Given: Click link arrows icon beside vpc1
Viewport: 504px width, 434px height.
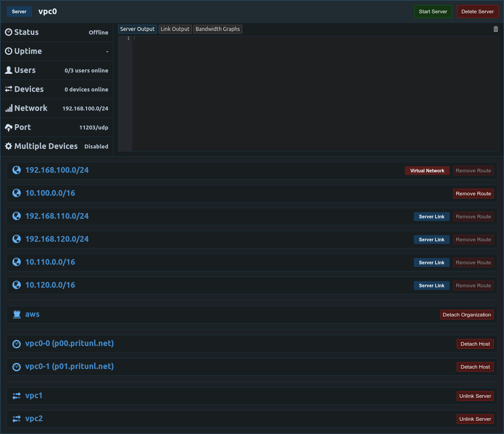Looking at the screenshot, I should [17, 396].
